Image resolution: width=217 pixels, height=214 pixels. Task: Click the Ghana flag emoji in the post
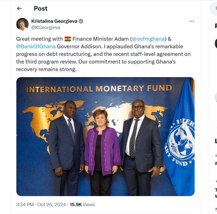pos(68,39)
